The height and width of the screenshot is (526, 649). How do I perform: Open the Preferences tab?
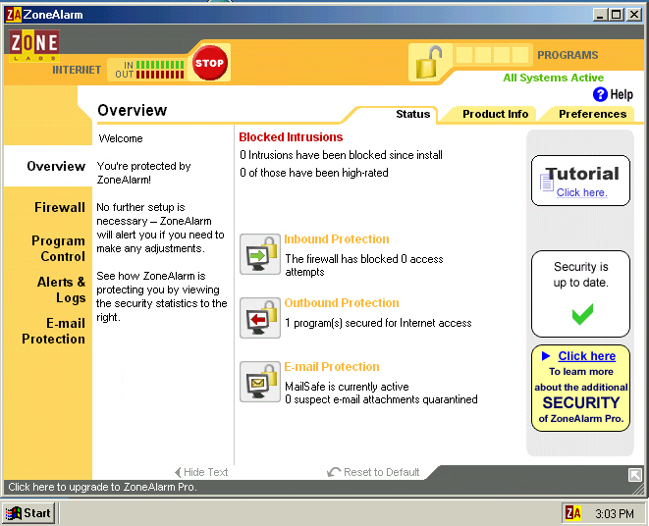tap(592, 114)
